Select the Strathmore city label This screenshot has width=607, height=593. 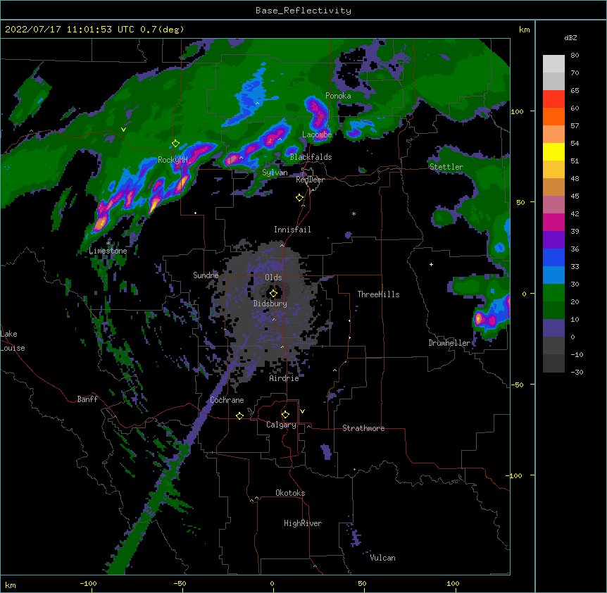pyautogui.click(x=363, y=428)
